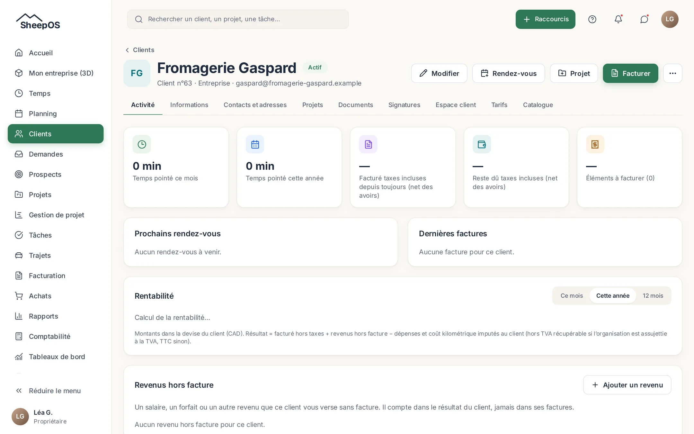Screen dimensions: 694x434
Task: Switch to the Espace client tab
Action: click(x=456, y=105)
